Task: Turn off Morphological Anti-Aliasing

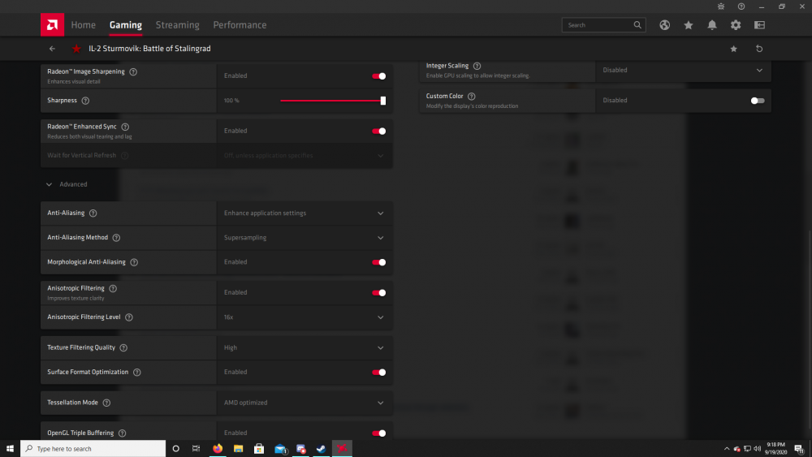Action: (378, 262)
